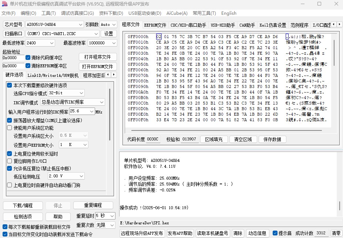The image size is (343, 238).
Task: Click the 检测选项 button
Action: pyautogui.click(x=23, y=217)
